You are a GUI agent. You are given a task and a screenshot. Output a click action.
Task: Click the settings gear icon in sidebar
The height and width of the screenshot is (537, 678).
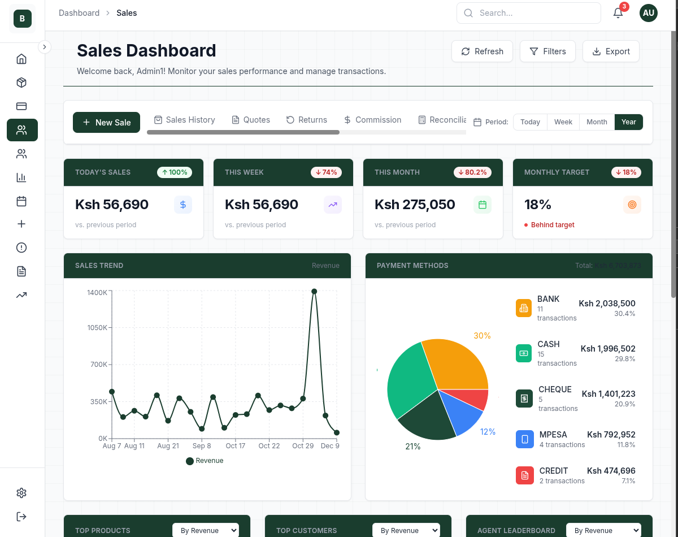(x=21, y=493)
